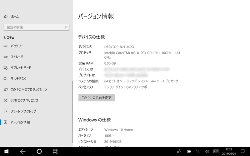Open the Wi-Fi network icon in the tray
The height and width of the screenshot is (156, 250).
[x=198, y=151]
